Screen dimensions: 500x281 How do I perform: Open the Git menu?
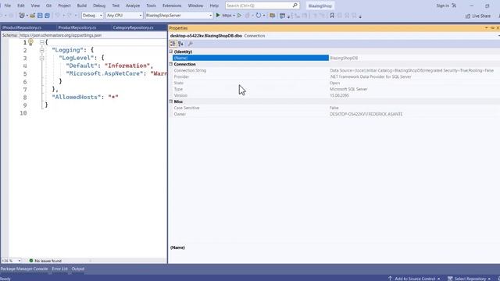click(x=48, y=5)
